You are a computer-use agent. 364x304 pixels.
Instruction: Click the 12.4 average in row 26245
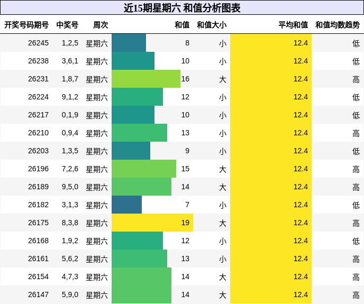click(x=301, y=43)
